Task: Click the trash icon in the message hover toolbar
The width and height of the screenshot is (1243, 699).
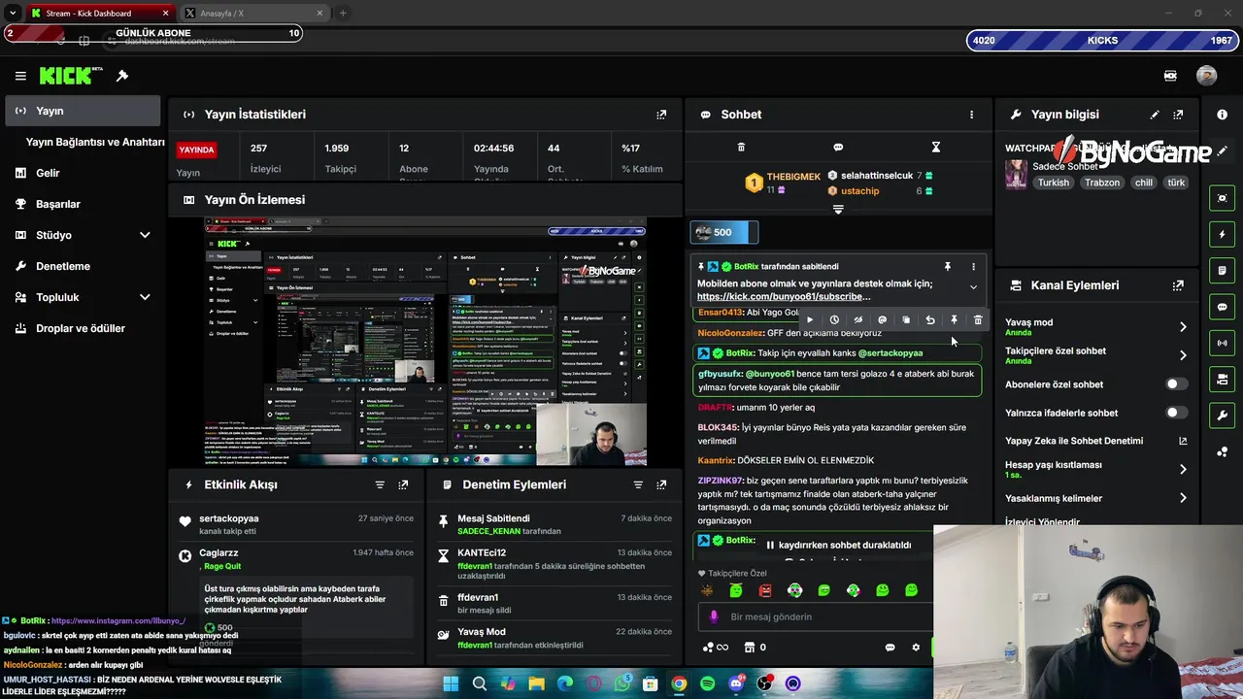Action: (x=978, y=319)
